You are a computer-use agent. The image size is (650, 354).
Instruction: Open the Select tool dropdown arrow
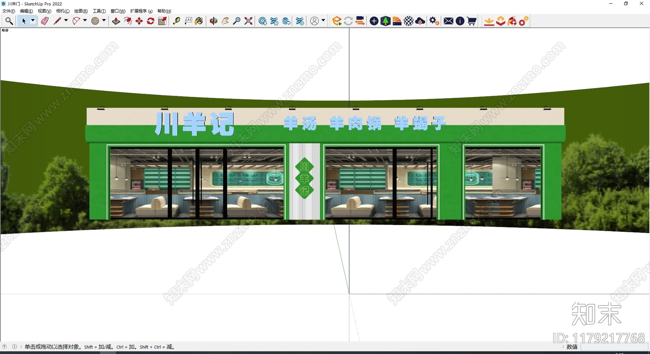(33, 21)
